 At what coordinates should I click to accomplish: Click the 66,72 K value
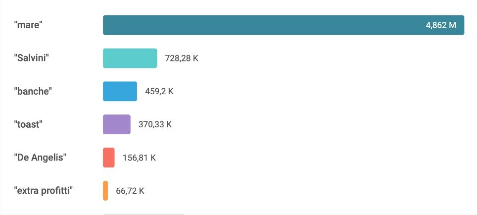pos(130,191)
